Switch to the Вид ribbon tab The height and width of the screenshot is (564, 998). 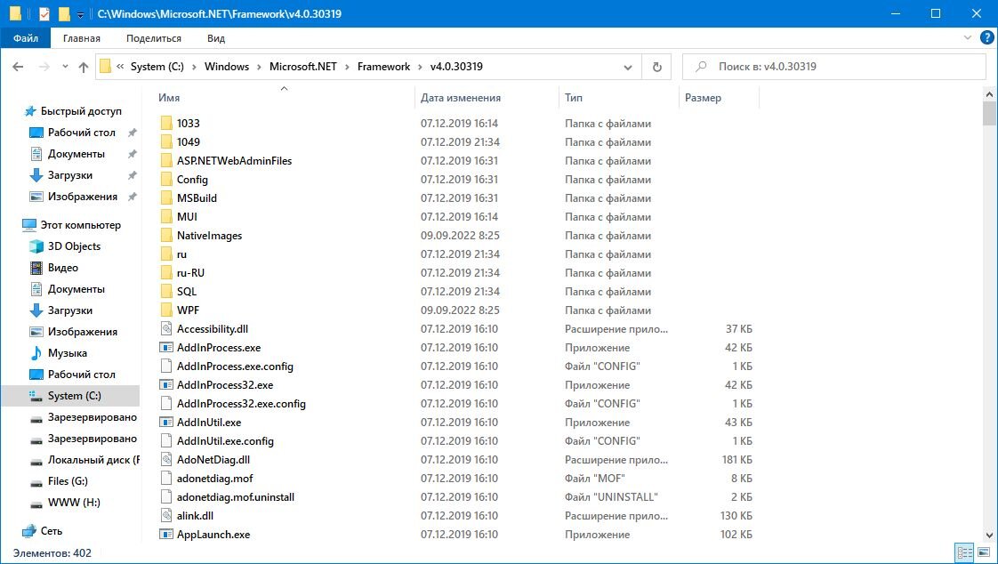point(216,38)
